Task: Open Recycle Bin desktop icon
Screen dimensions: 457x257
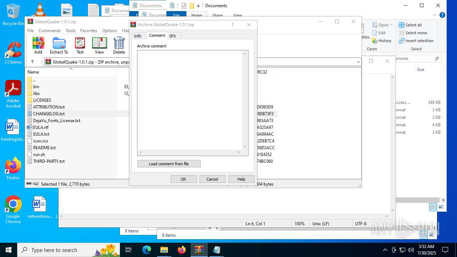Action: click(13, 15)
